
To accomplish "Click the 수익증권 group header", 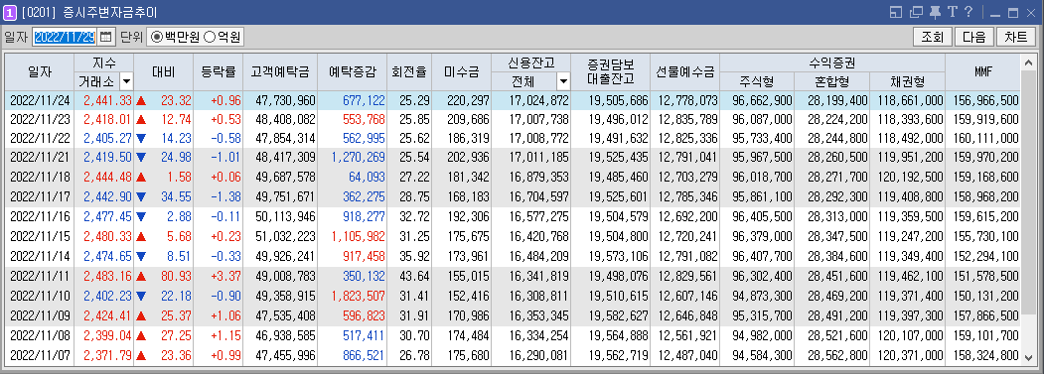I will pos(832,63).
